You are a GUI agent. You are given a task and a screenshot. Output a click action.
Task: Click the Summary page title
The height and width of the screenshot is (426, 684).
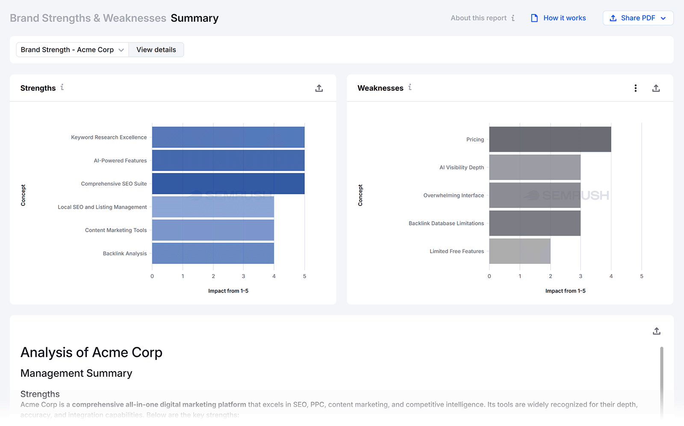[x=195, y=18]
